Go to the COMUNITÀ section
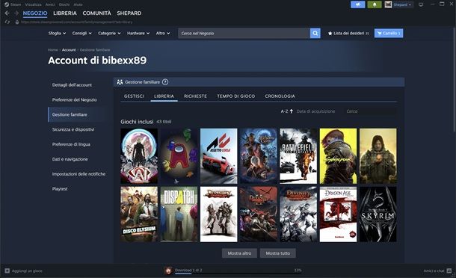456x278 pixels. pyautogui.click(x=97, y=13)
